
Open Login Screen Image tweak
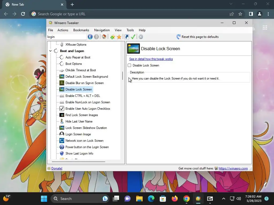pos(78,134)
